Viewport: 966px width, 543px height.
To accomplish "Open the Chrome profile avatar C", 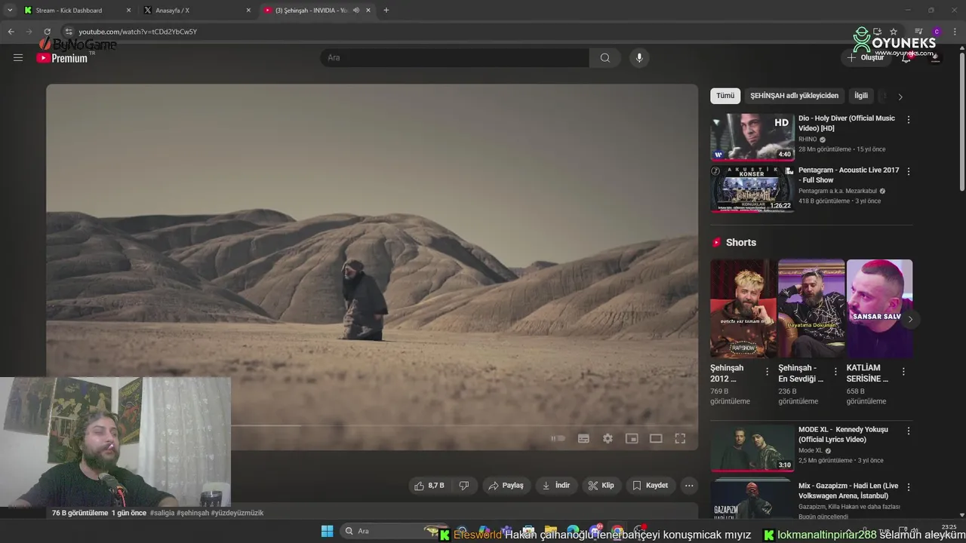I will pos(937,32).
